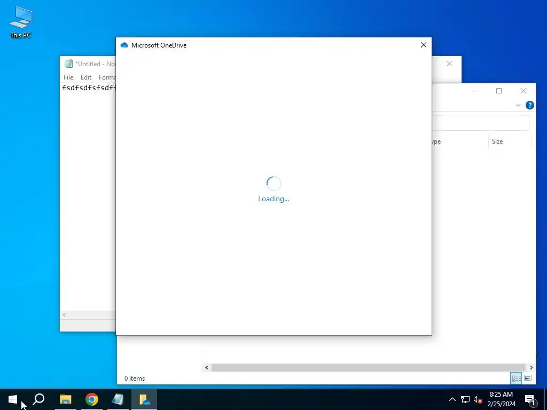Image resolution: width=547 pixels, height=410 pixels.
Task: Click the Explorer horizontal scrollbar right arrow
Action: click(531, 367)
